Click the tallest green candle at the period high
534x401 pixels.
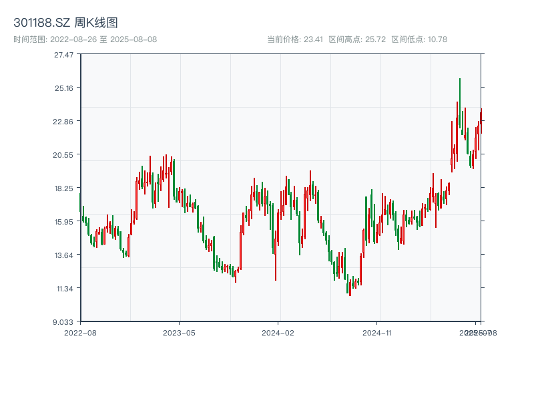tap(460, 104)
